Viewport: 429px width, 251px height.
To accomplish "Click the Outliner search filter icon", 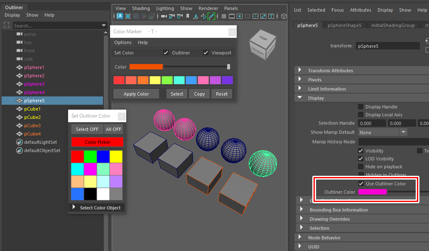I will (x=7, y=25).
